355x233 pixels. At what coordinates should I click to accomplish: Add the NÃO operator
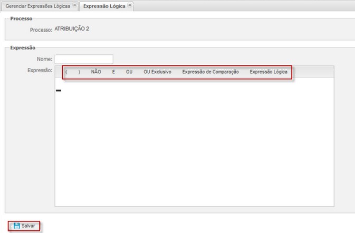[x=96, y=72]
